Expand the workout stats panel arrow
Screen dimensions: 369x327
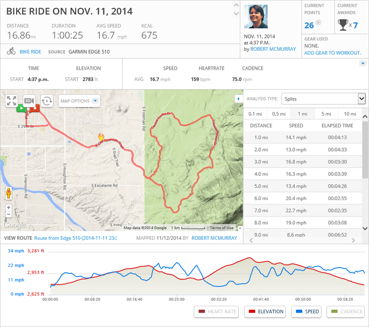tap(363, 63)
